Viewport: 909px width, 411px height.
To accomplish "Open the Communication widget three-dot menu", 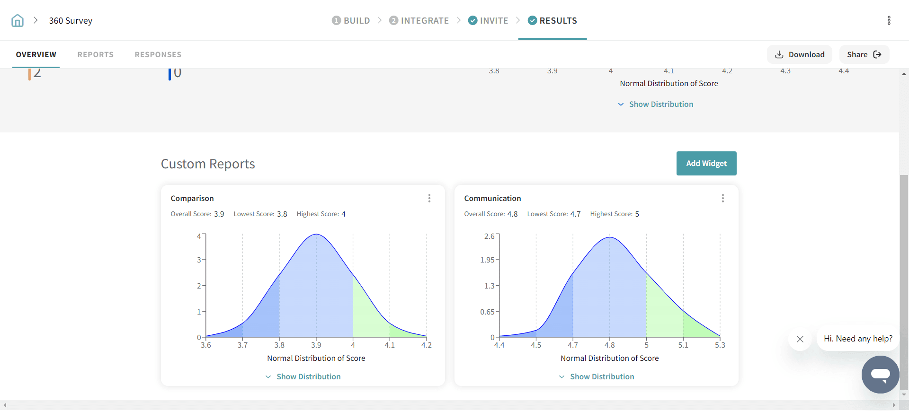I will pyautogui.click(x=722, y=198).
